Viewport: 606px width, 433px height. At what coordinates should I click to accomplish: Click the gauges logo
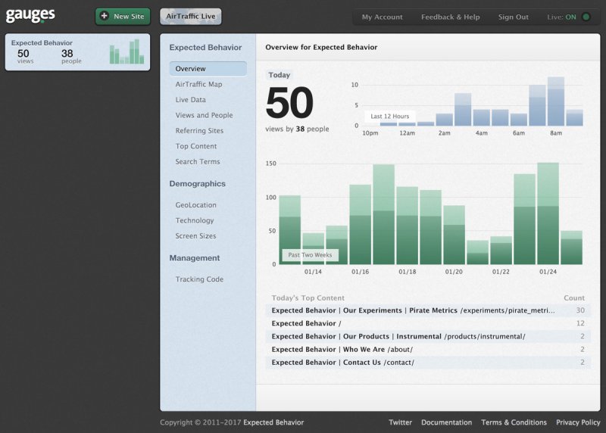pos(30,15)
